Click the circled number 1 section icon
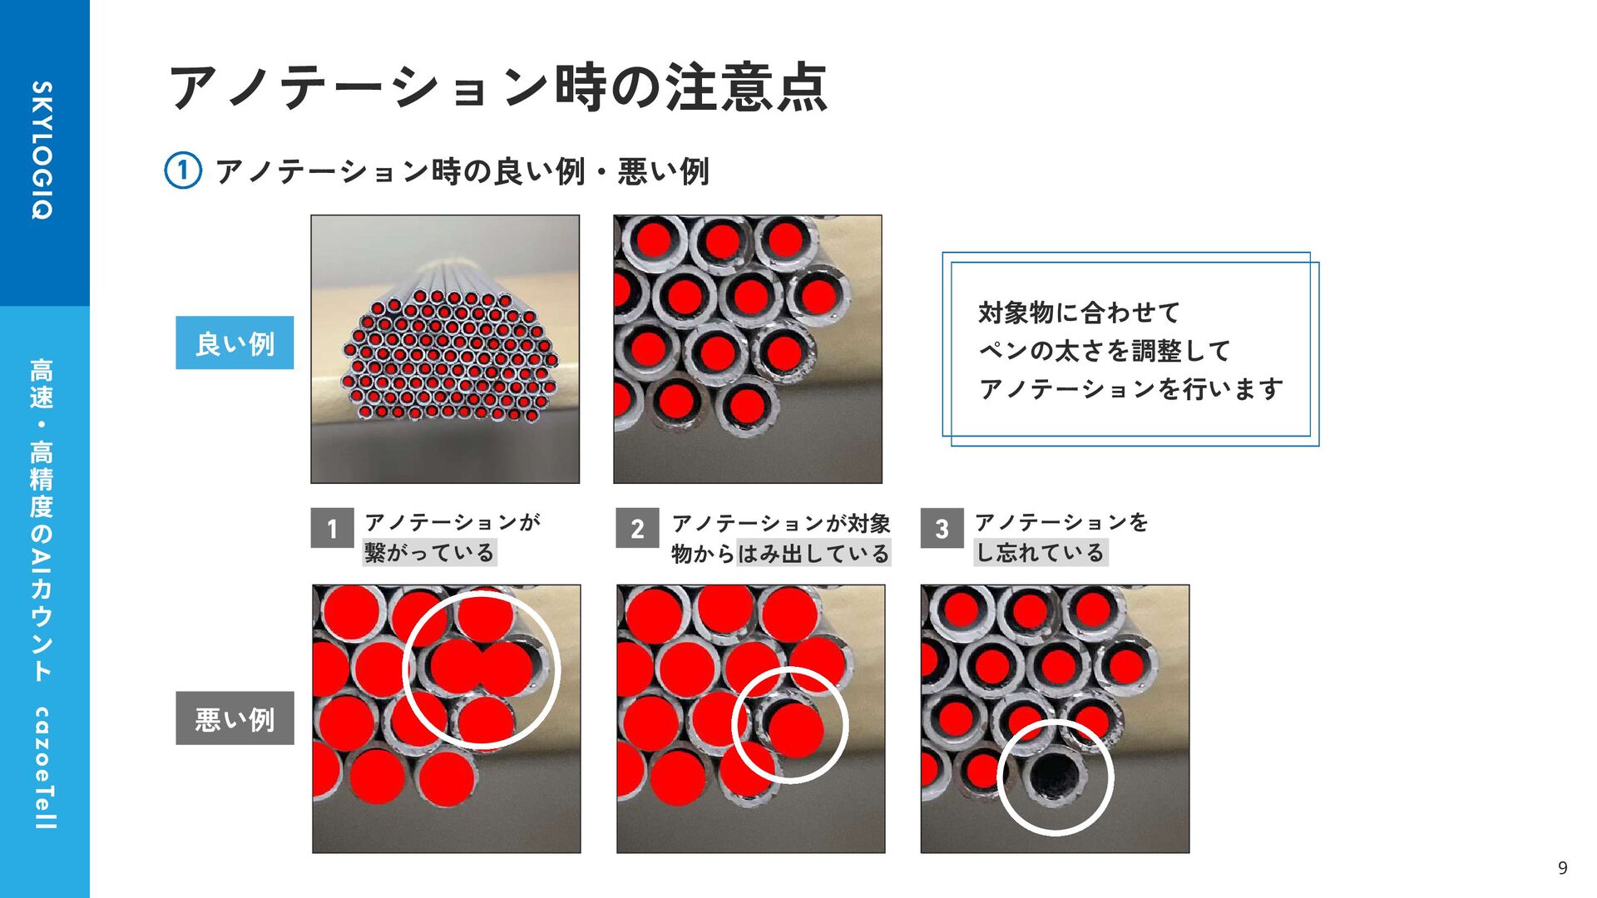The image size is (1597, 898). pyautogui.click(x=183, y=171)
